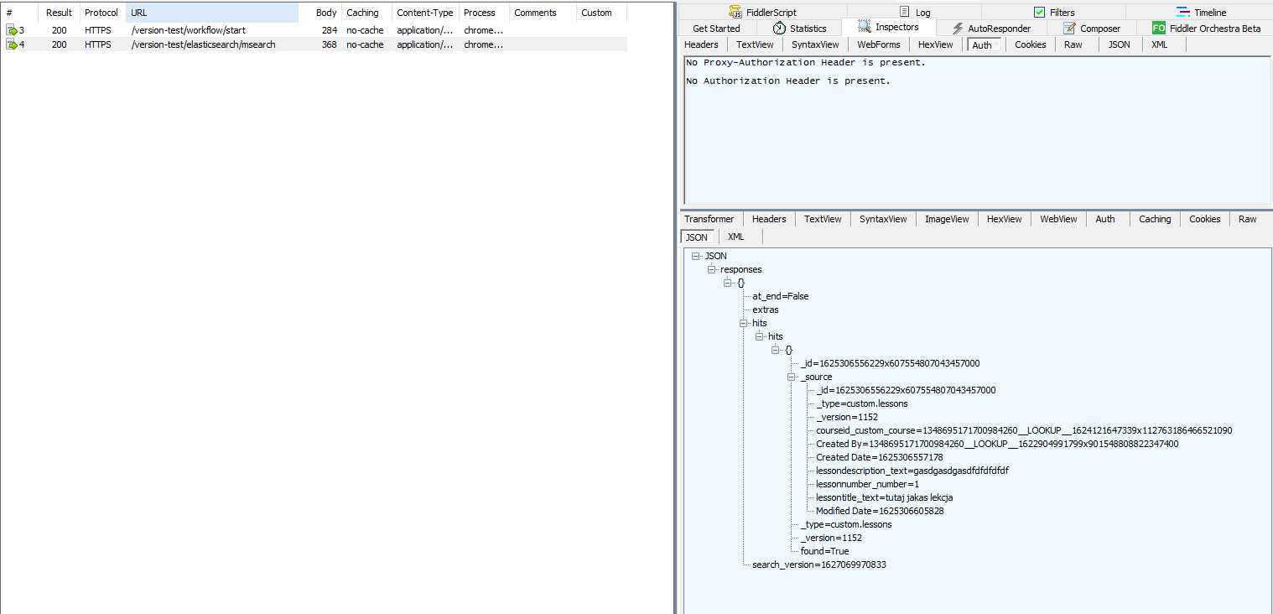Screen dimensions: 1273x614
Task: Click the Composer pencil icon
Action: click(1069, 28)
